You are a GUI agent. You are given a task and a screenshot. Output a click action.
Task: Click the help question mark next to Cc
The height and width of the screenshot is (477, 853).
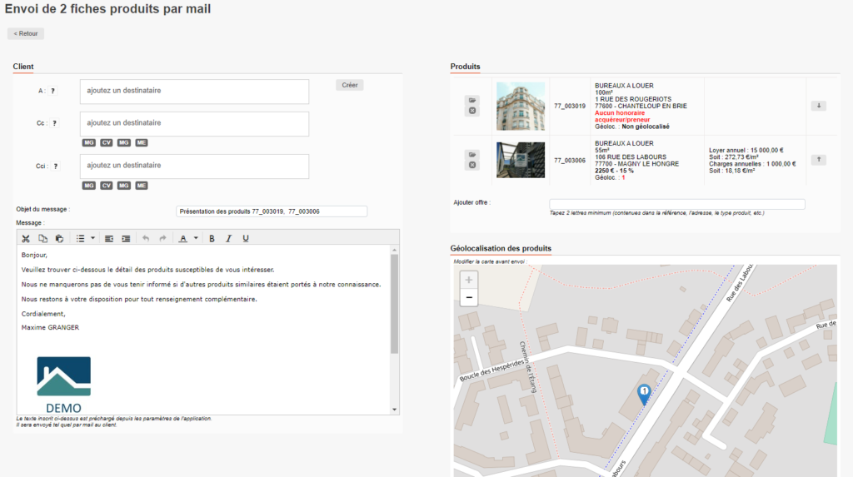coord(53,123)
